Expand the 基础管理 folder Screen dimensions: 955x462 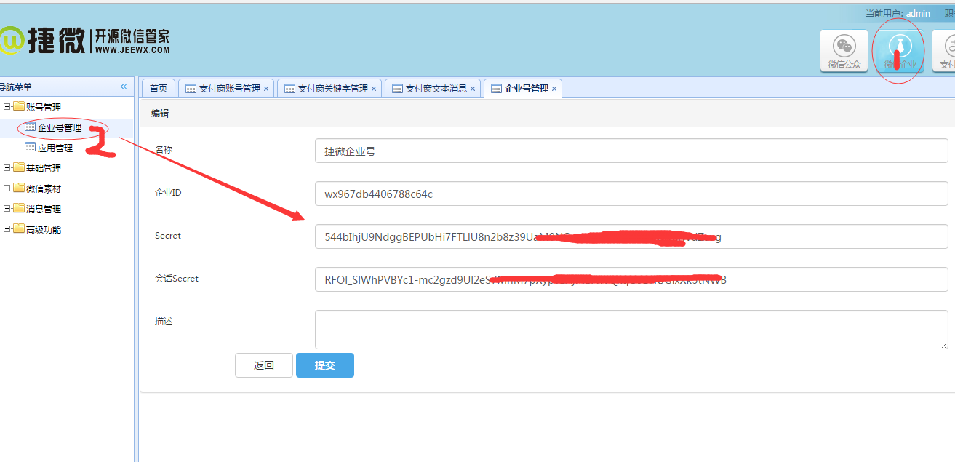pyautogui.click(x=7, y=168)
